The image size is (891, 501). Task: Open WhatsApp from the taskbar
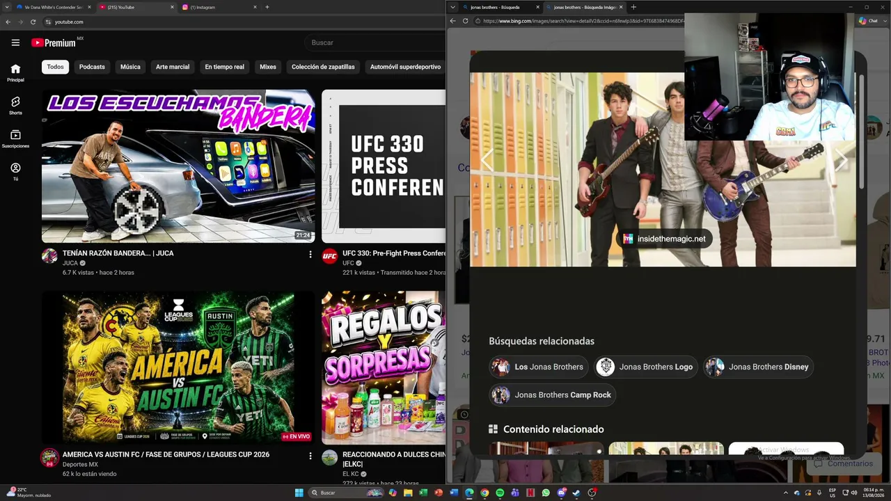click(x=545, y=493)
